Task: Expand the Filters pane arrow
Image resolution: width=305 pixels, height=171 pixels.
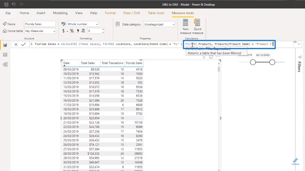Action: click(x=300, y=57)
